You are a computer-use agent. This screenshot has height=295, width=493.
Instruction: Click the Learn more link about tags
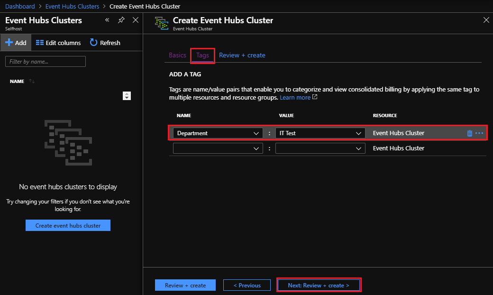[296, 97]
